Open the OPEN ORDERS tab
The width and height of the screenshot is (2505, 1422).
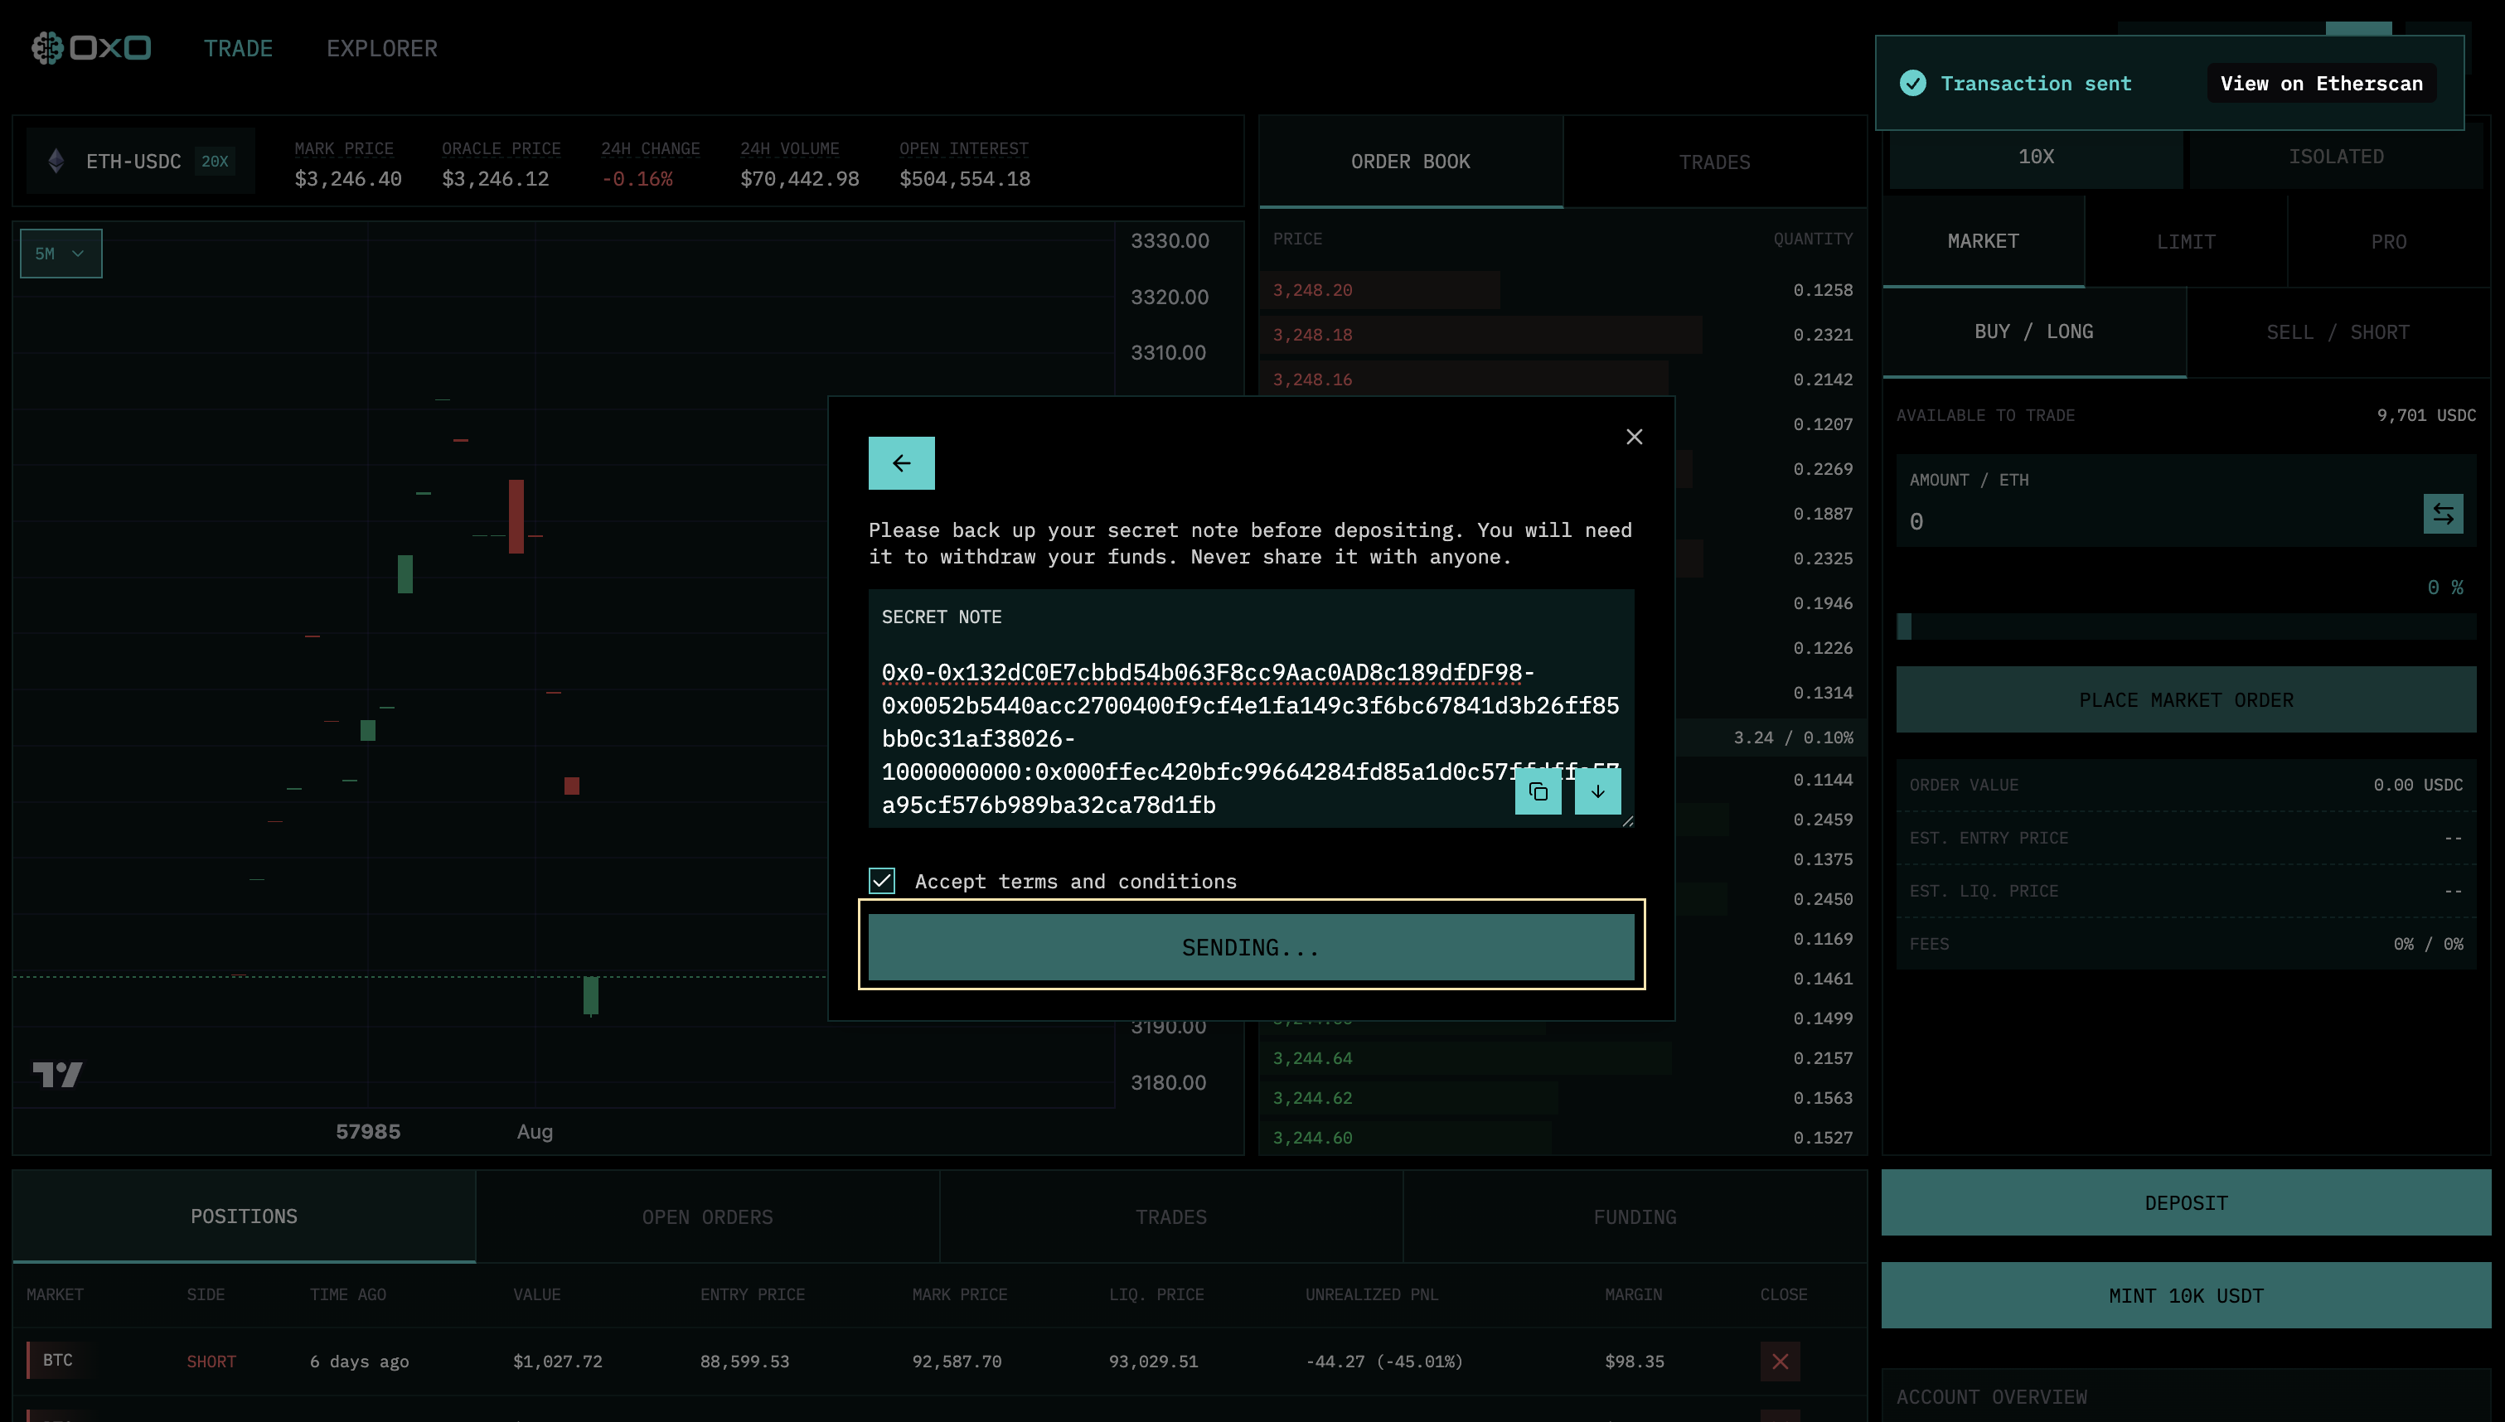(x=707, y=1216)
